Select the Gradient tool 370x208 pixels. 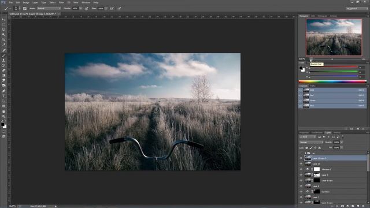click(x=3, y=76)
